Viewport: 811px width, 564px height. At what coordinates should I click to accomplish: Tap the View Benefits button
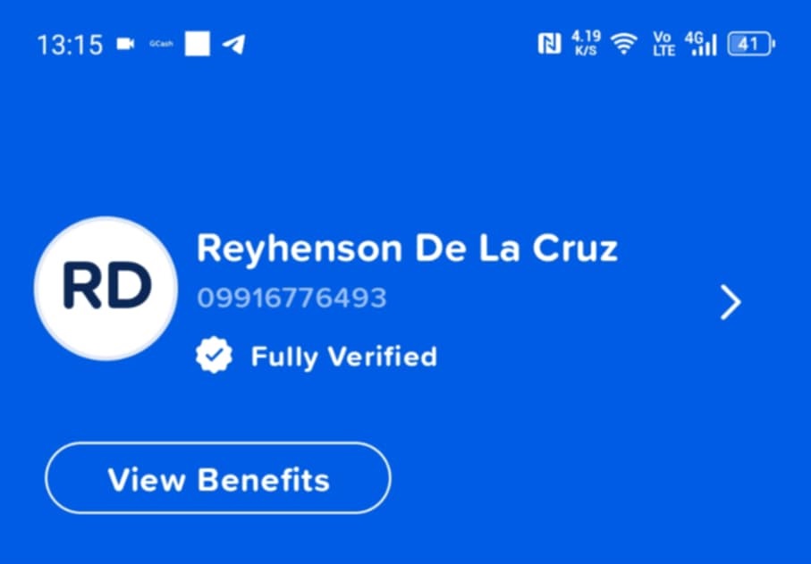point(218,478)
